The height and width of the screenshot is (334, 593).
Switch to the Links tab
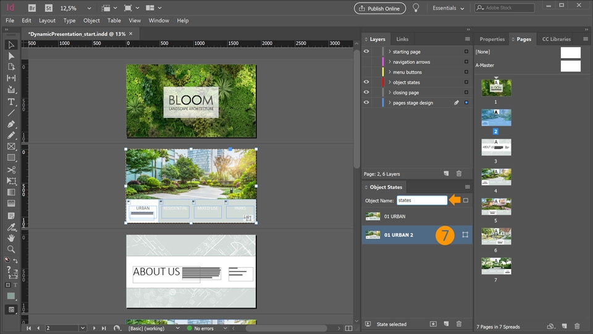click(x=402, y=39)
